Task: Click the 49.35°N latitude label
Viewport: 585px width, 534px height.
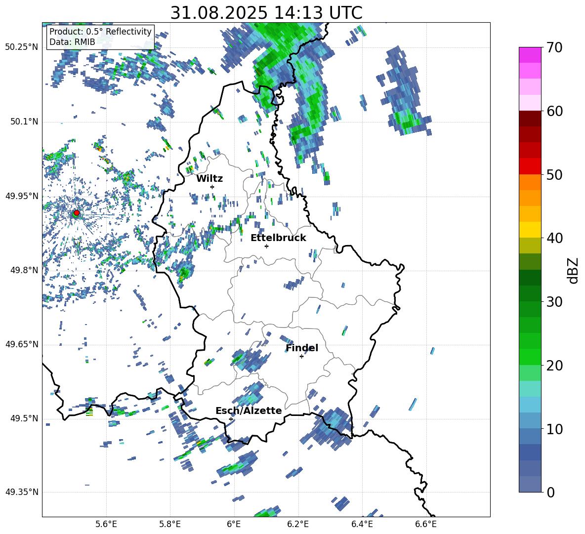Action: 22,492
